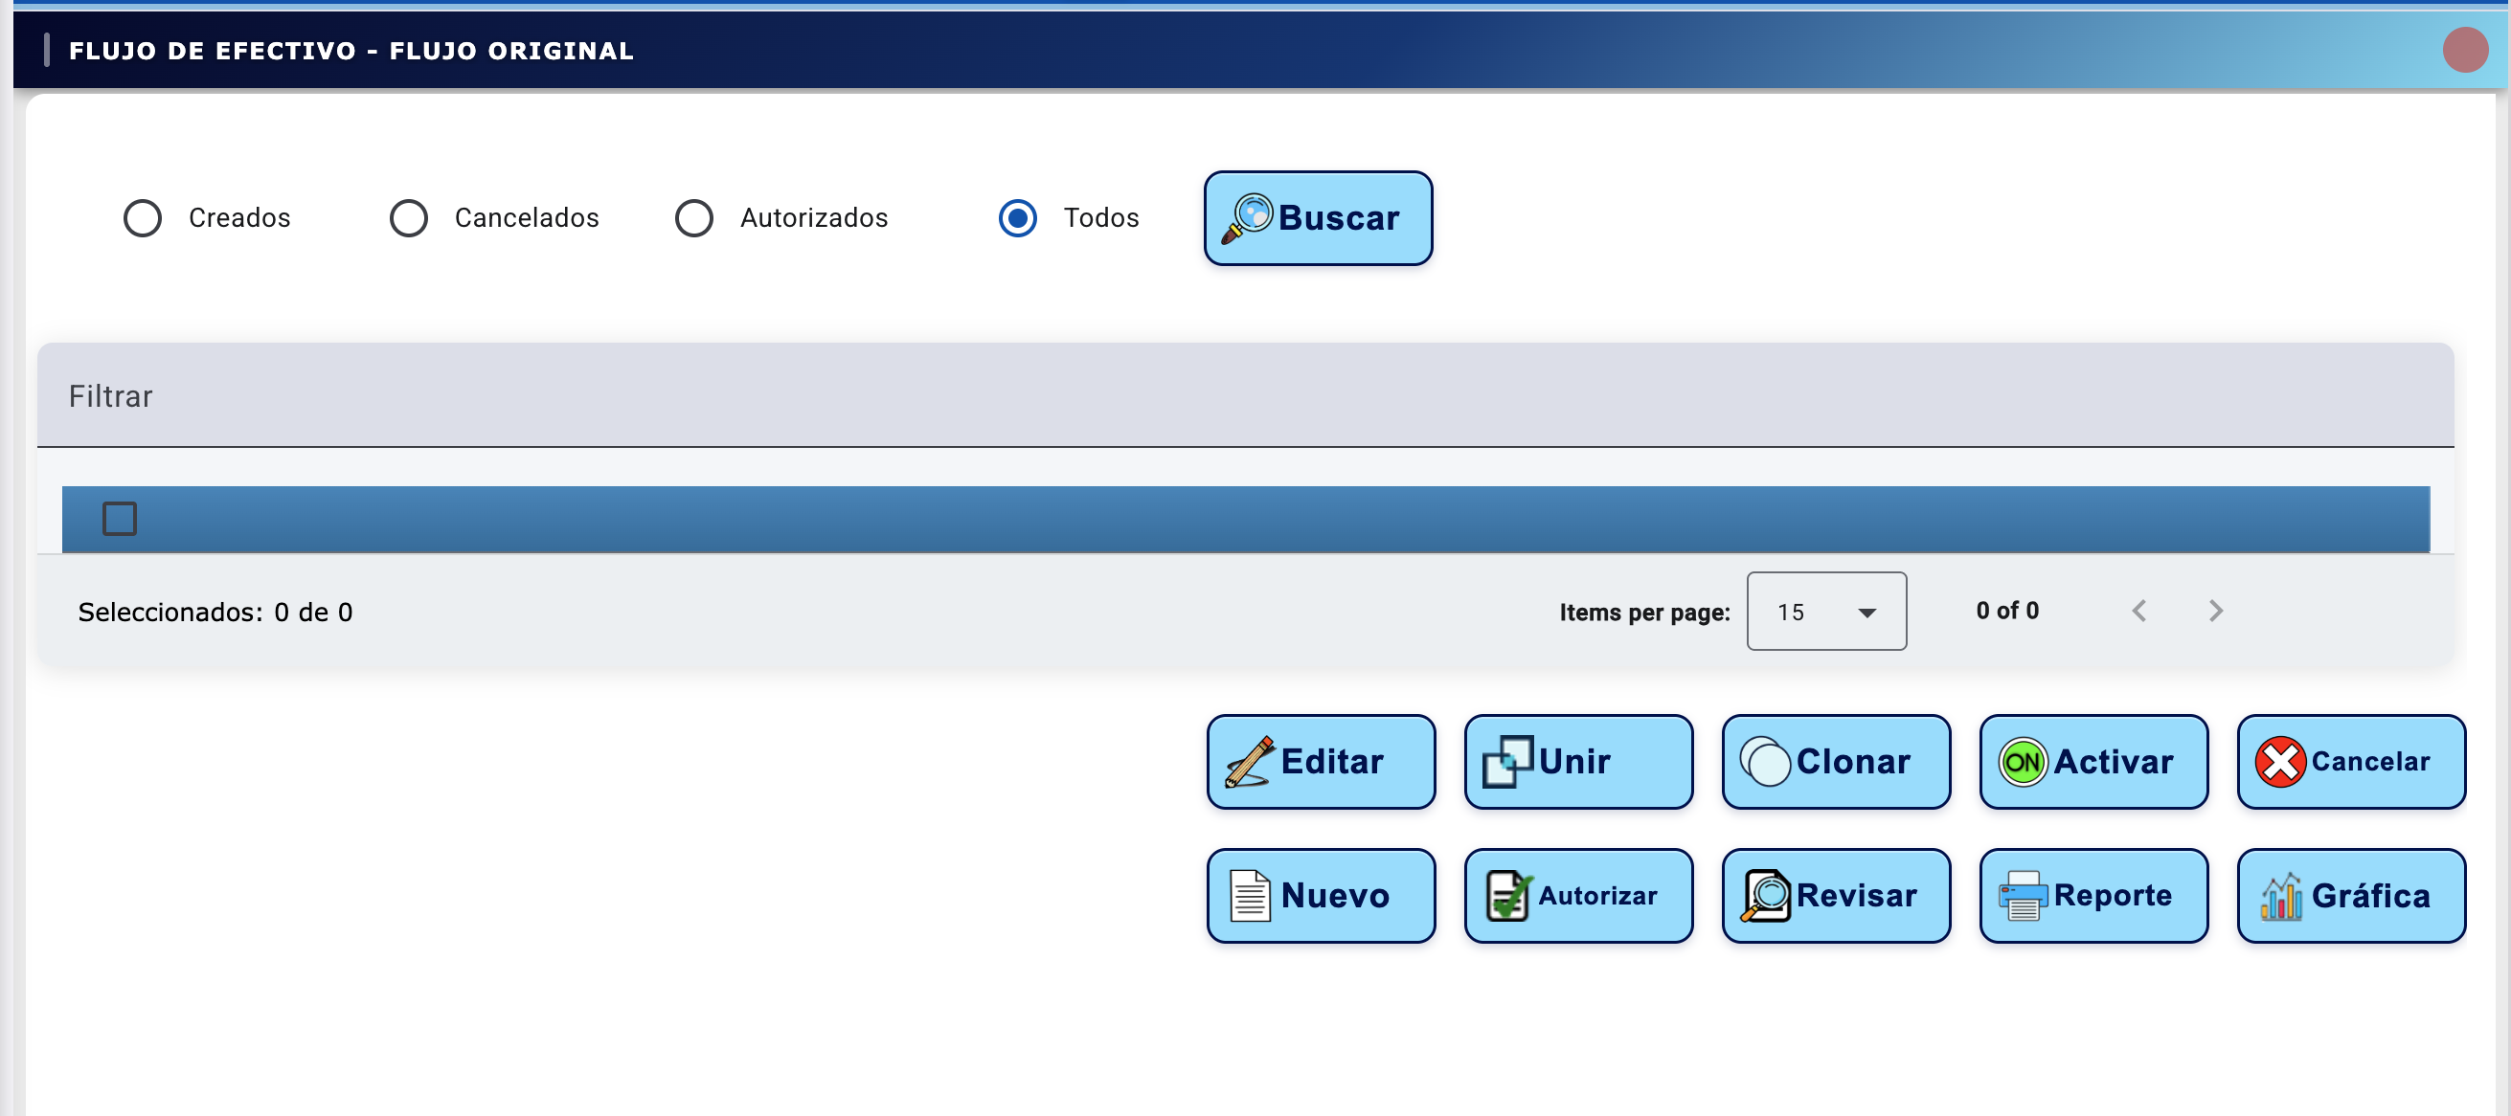Select the Cancelados radio option
The image size is (2511, 1116).
coord(408,218)
